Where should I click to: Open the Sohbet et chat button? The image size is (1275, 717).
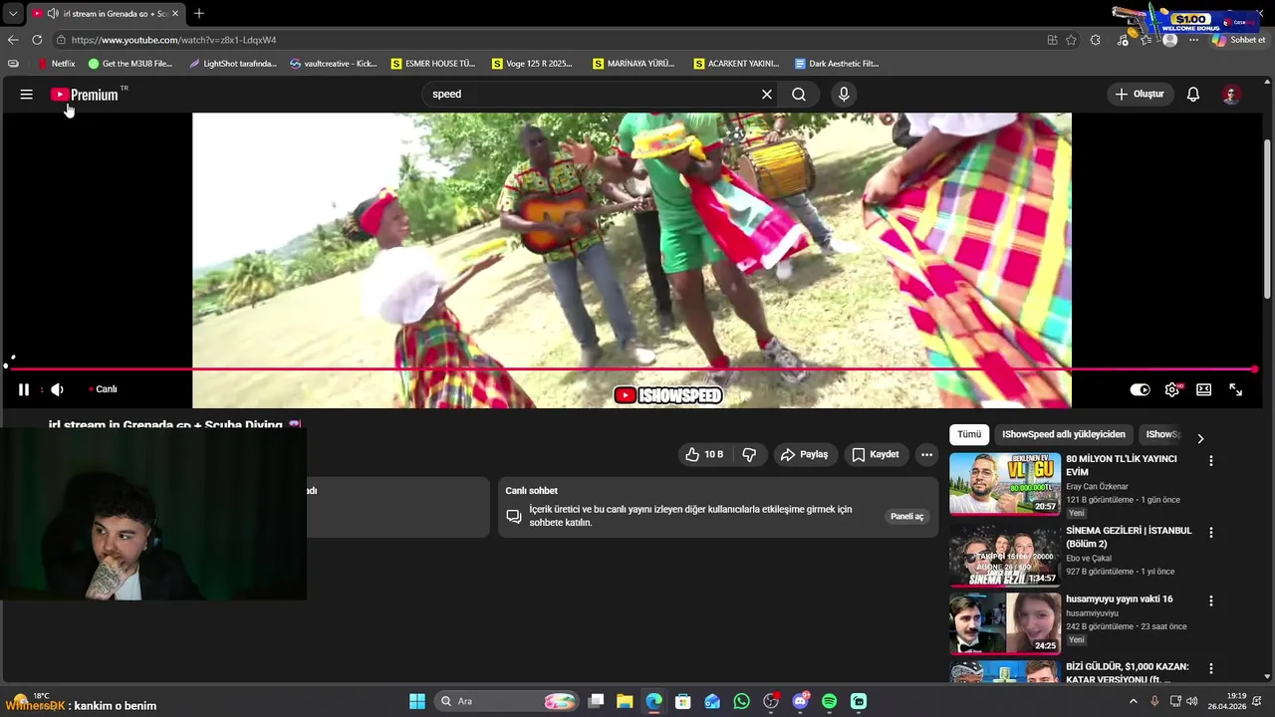pyautogui.click(x=1238, y=40)
